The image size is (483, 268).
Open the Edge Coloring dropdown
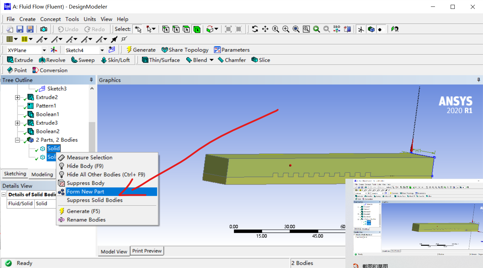click(31, 40)
